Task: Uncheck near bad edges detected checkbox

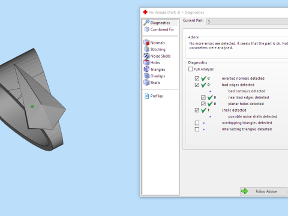Action: click(203, 97)
